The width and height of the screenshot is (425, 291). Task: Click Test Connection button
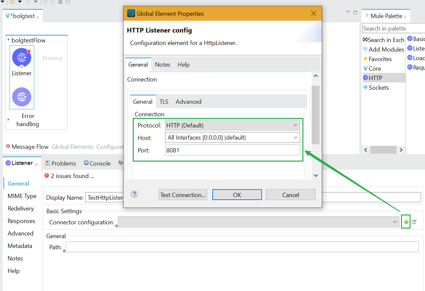183,195
